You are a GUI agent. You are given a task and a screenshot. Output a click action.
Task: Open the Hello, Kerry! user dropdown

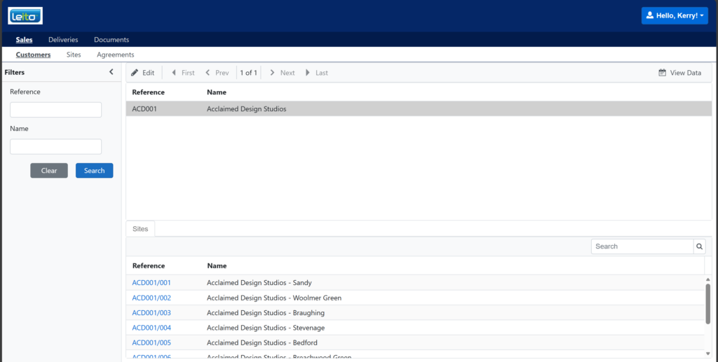675,15
